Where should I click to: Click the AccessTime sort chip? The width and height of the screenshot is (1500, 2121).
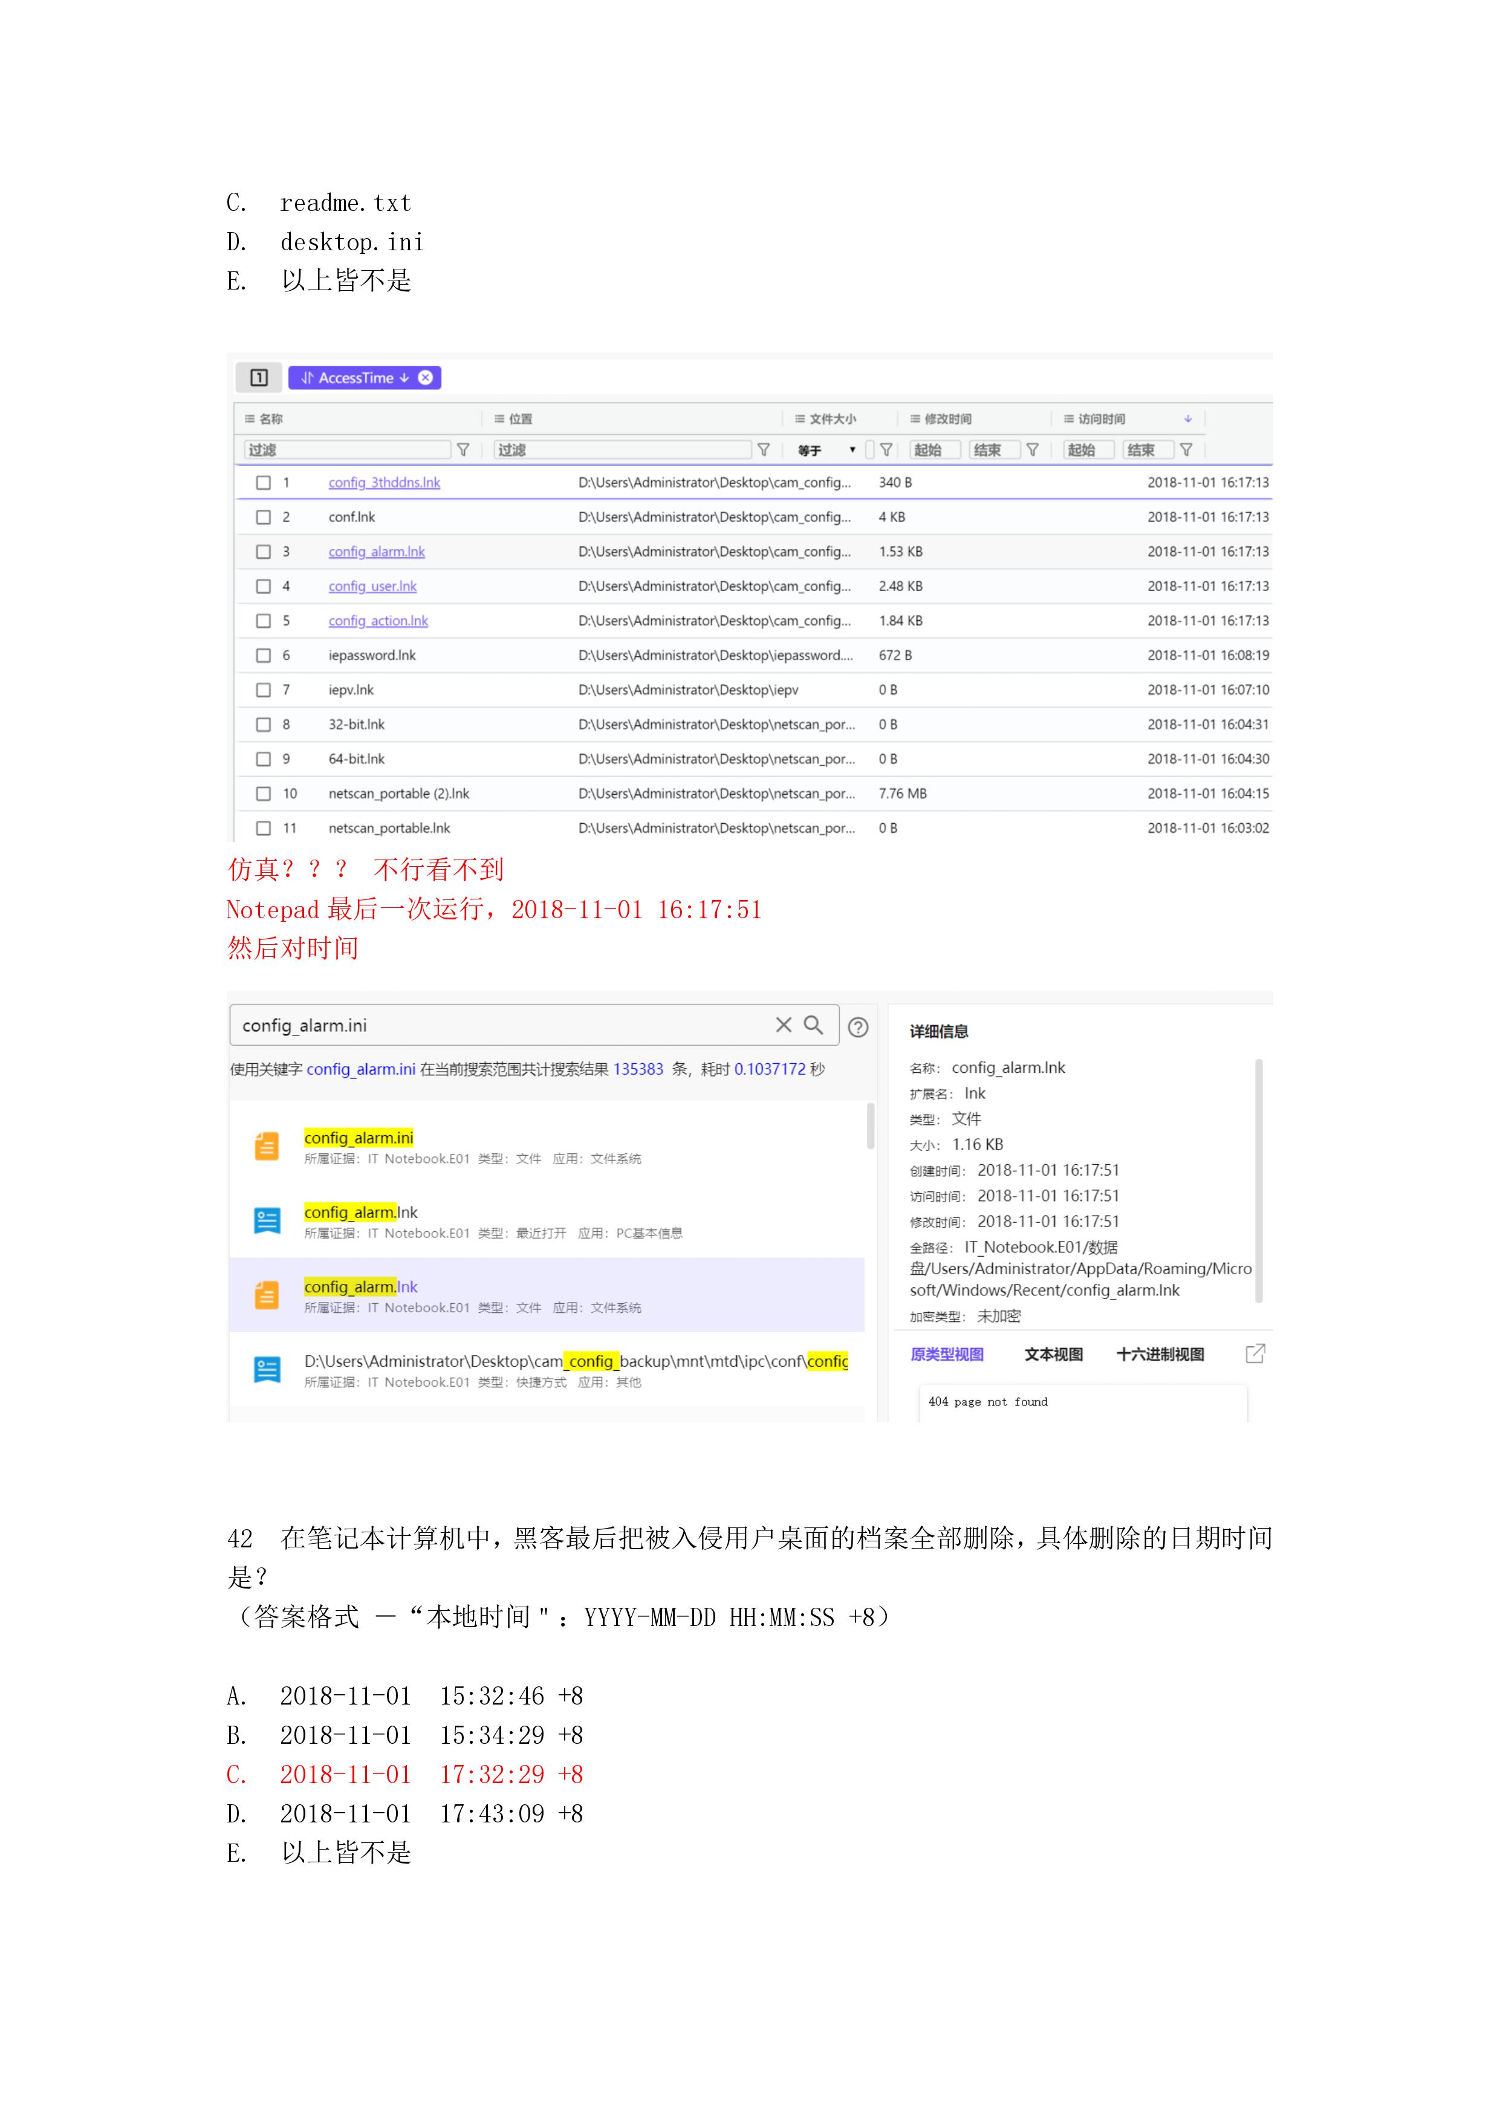coord(364,378)
